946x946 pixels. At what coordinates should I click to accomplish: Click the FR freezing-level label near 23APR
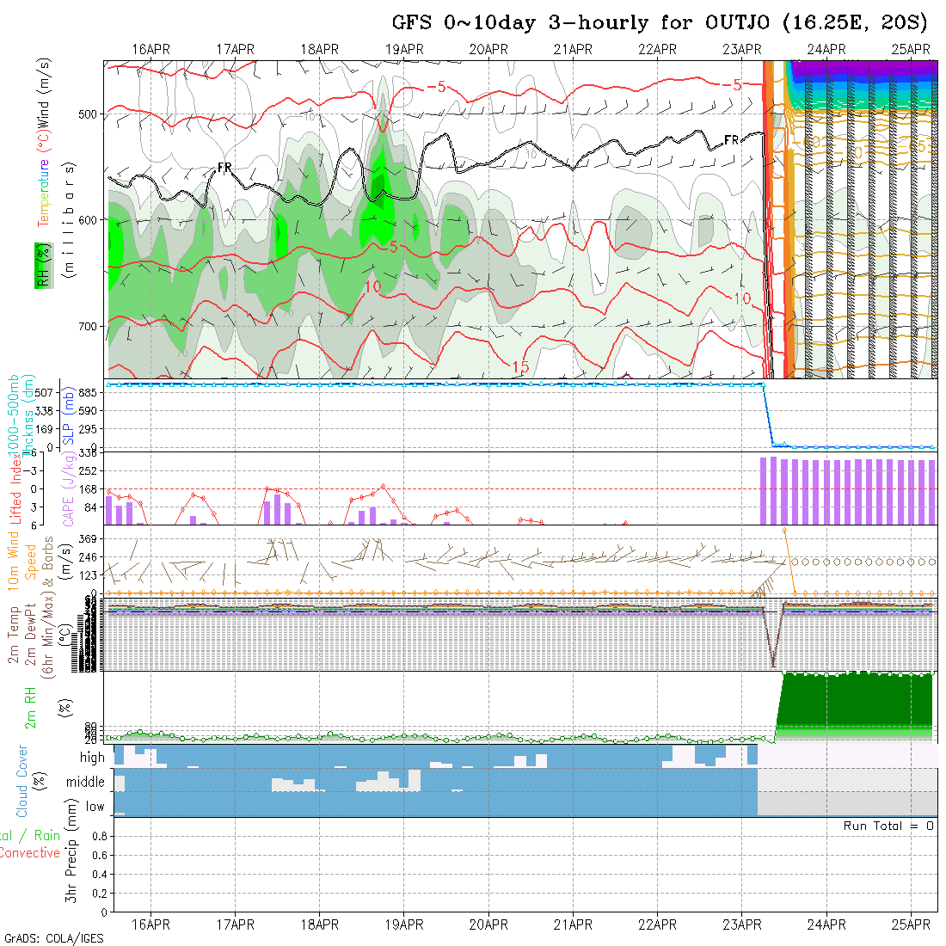coord(731,140)
